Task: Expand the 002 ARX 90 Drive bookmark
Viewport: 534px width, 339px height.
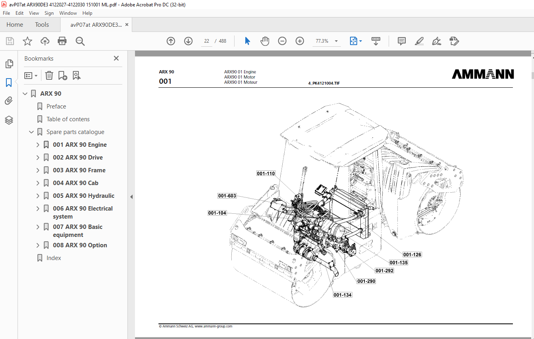Action: click(x=38, y=158)
